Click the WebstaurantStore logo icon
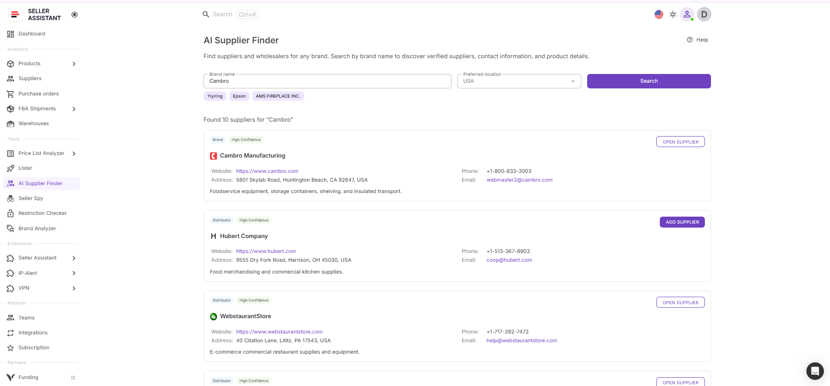The image size is (830, 386). point(214,316)
